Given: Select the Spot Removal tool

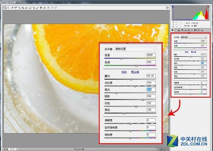Looking at the screenshot, I should (30, 8).
